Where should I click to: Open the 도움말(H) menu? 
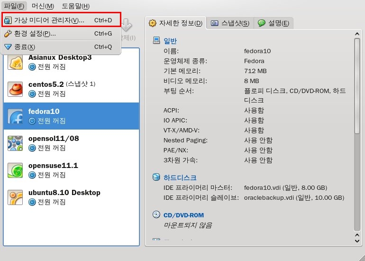point(76,6)
